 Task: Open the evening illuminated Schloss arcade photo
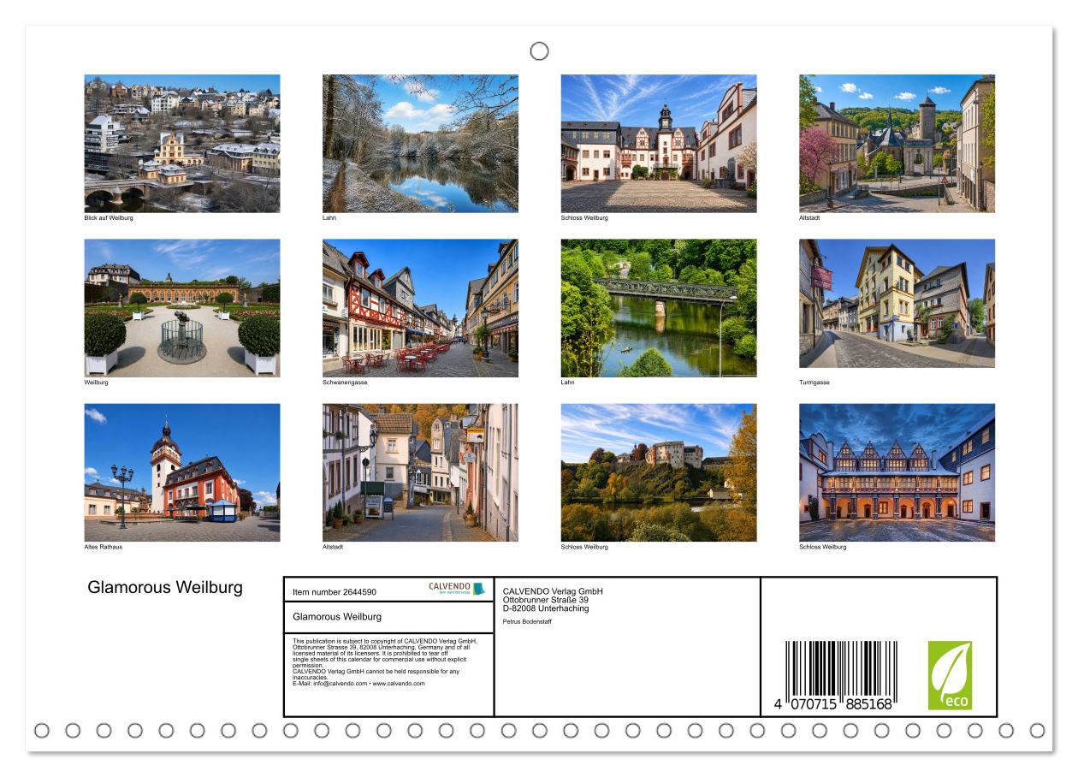tap(897, 472)
